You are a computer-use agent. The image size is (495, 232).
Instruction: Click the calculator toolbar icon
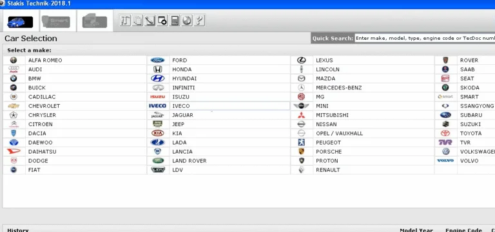(174, 21)
